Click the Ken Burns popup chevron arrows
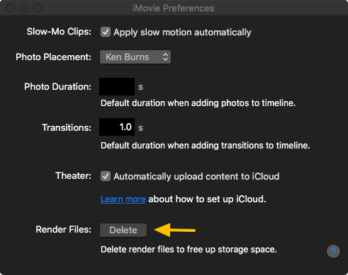The width and height of the screenshot is (348, 275). [x=165, y=57]
